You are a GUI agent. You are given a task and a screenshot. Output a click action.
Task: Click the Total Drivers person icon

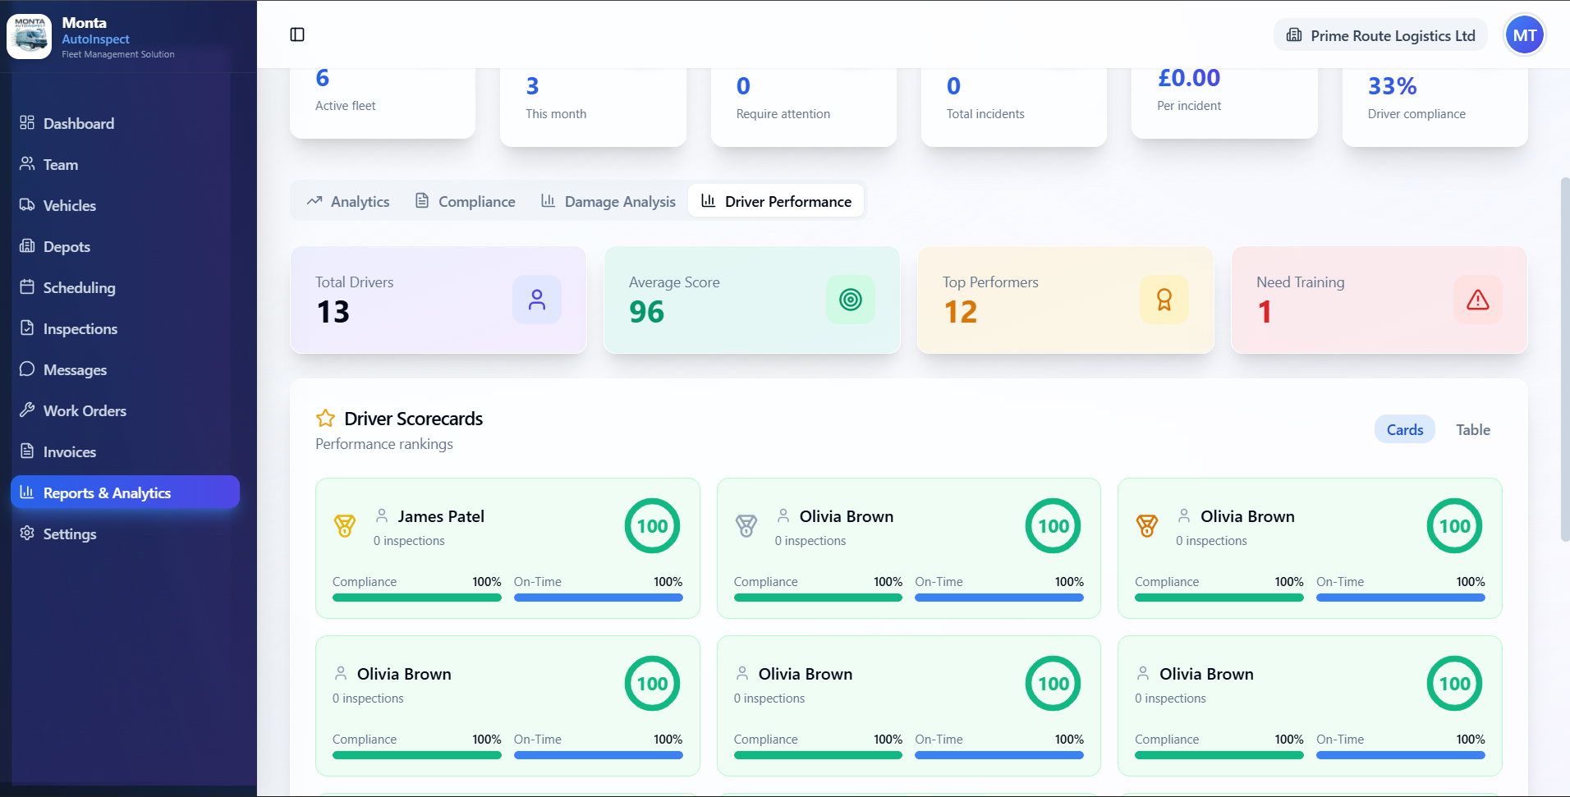pos(537,300)
